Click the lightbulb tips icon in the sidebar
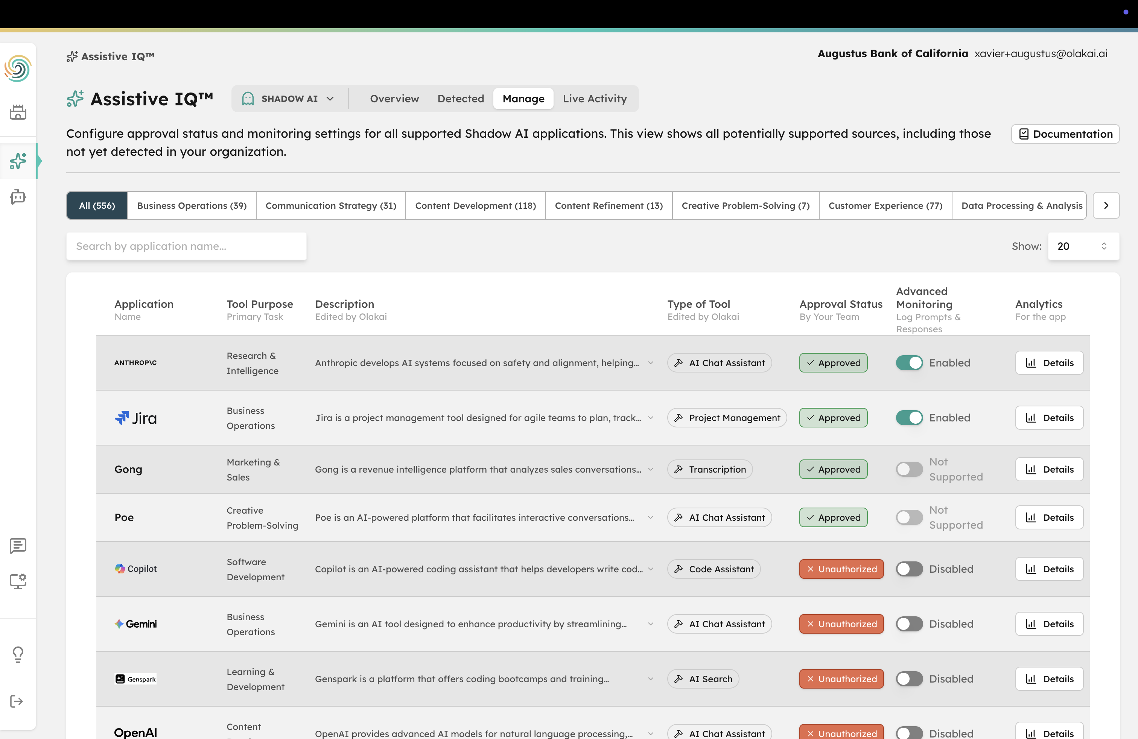 (18, 654)
